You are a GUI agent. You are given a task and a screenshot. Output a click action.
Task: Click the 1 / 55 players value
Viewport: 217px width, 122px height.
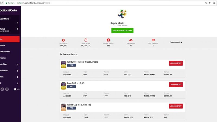[106, 117]
